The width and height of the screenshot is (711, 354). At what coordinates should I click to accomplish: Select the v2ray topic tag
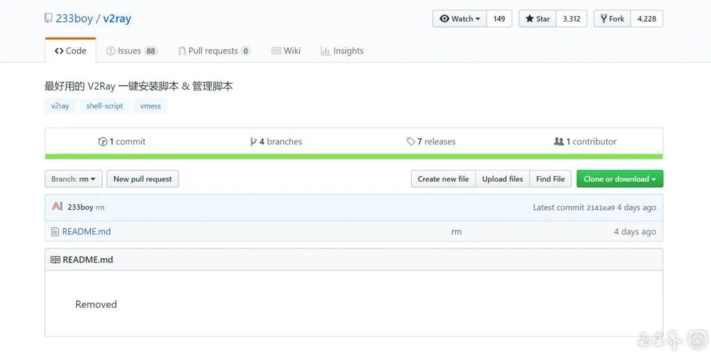coord(60,106)
